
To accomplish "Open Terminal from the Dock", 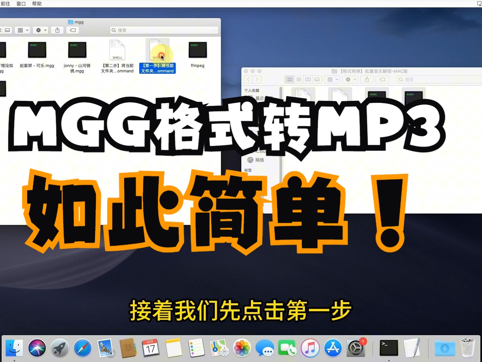I will click(389, 348).
